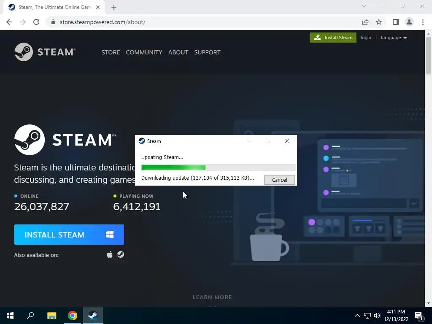Screen dimensions: 432x324
Task: Click the Also available on: label
Action: 36,255
